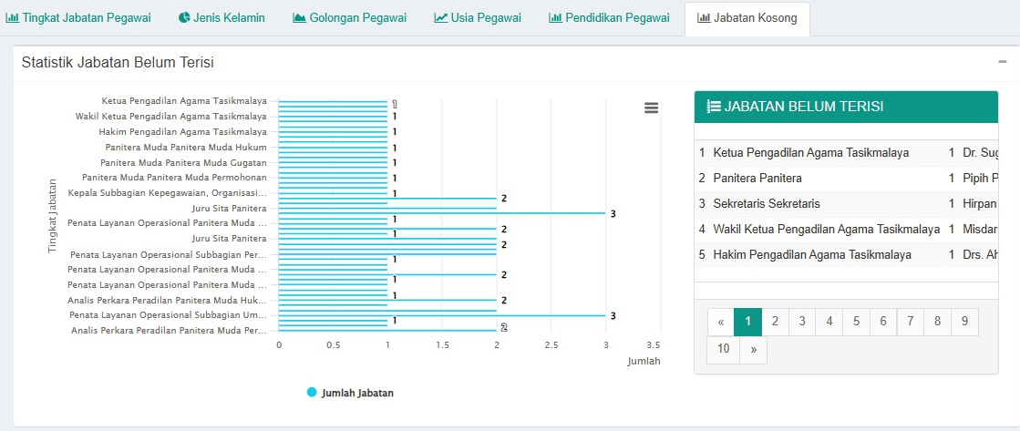Click the Tingkat Jabatan Pegawai tab icon

13,18
